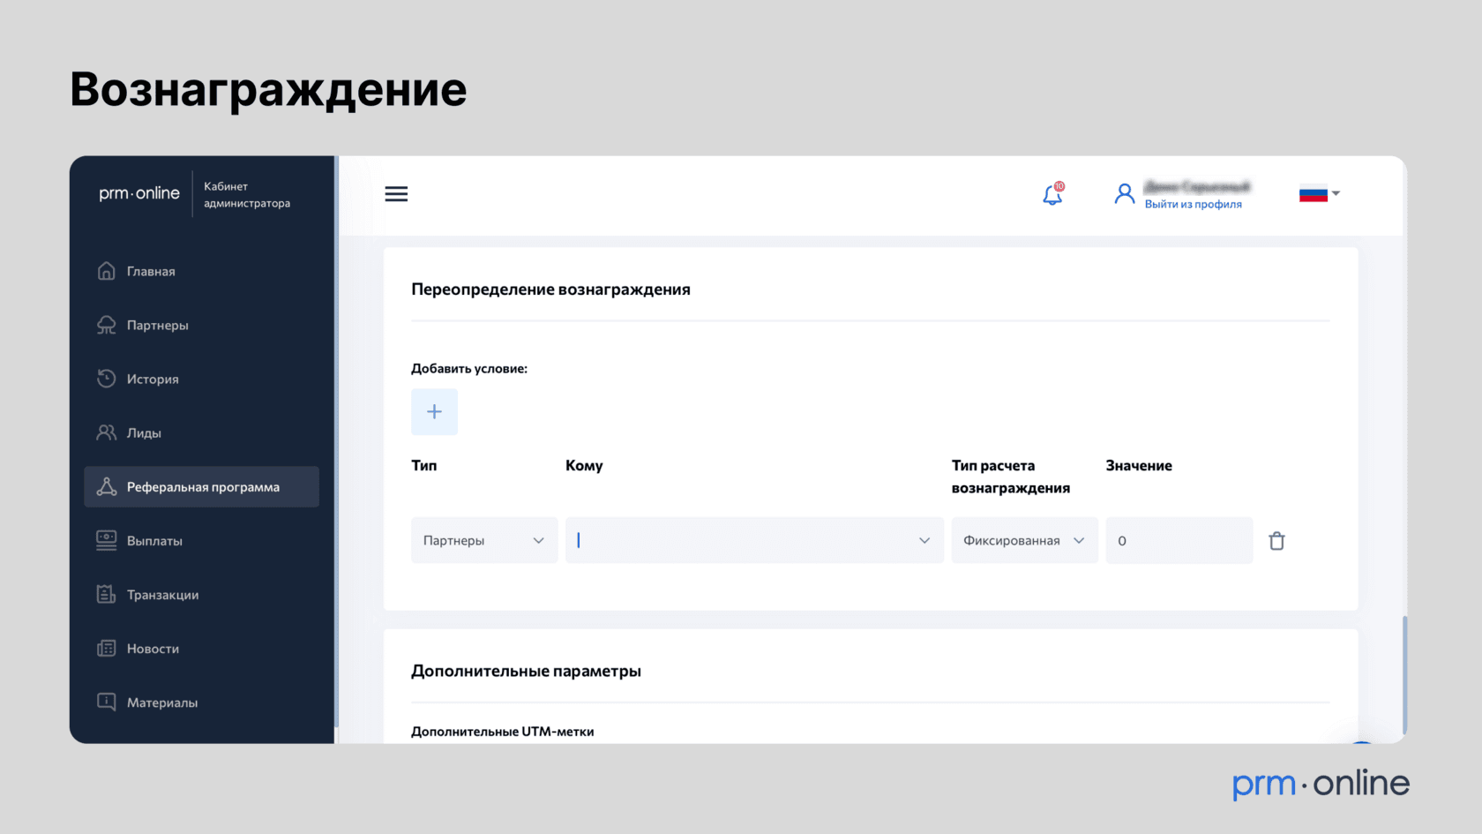
Task: Click the Лиды people icon
Action: coord(106,432)
